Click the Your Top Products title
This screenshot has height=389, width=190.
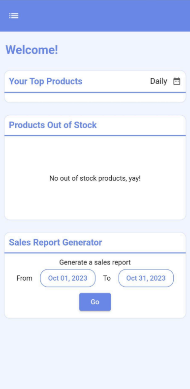[46, 81]
